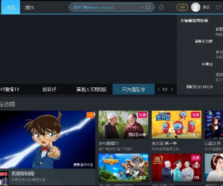223x186 pixels.
Task: Open the 杰力豆 第一季 thumbnail
Action: [x=177, y=125]
